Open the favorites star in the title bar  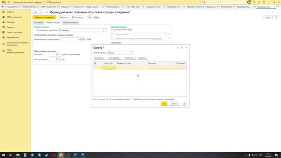click(259, 2)
